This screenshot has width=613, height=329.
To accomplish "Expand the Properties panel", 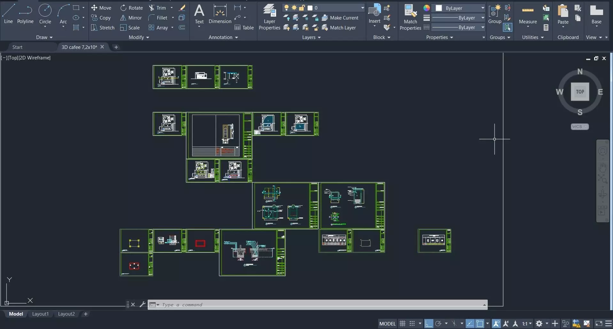I will coord(439,37).
